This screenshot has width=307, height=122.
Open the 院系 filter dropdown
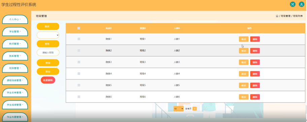48,35
